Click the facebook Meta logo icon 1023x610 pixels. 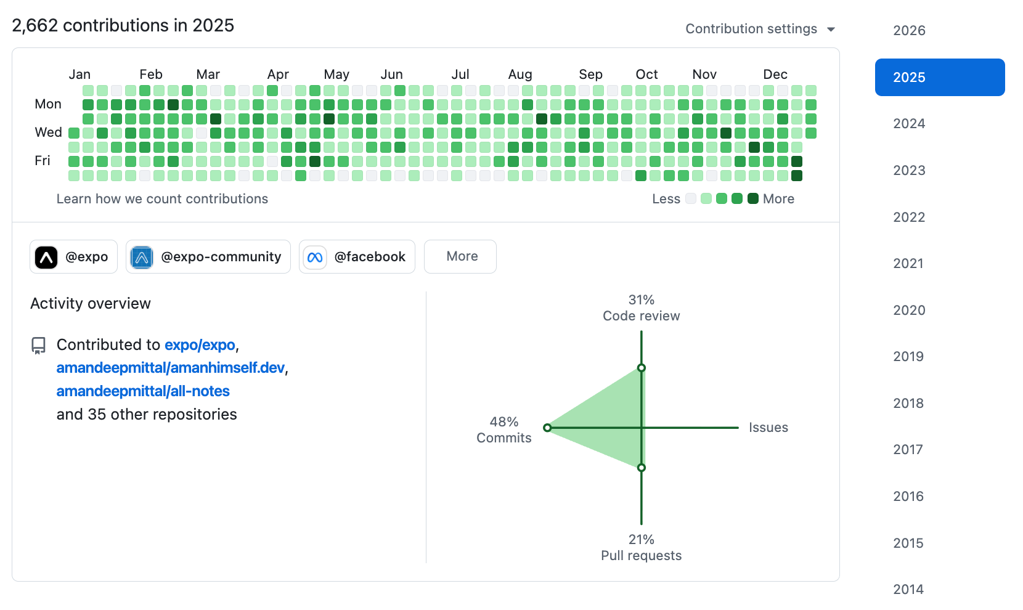click(315, 257)
